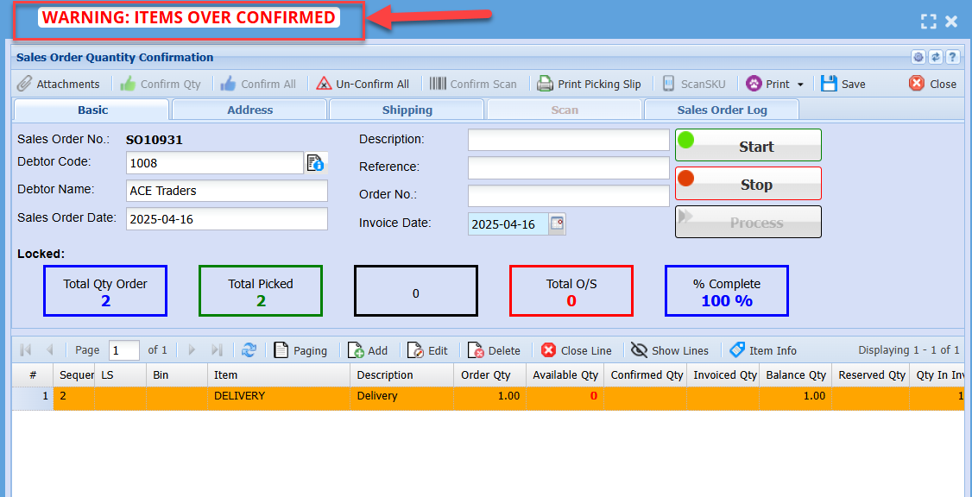This screenshot has height=497, width=972.
Task: Click Print Picking Slip printer button
Action: 589,84
